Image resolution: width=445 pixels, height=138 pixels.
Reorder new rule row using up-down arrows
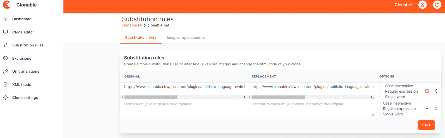pos(436,108)
